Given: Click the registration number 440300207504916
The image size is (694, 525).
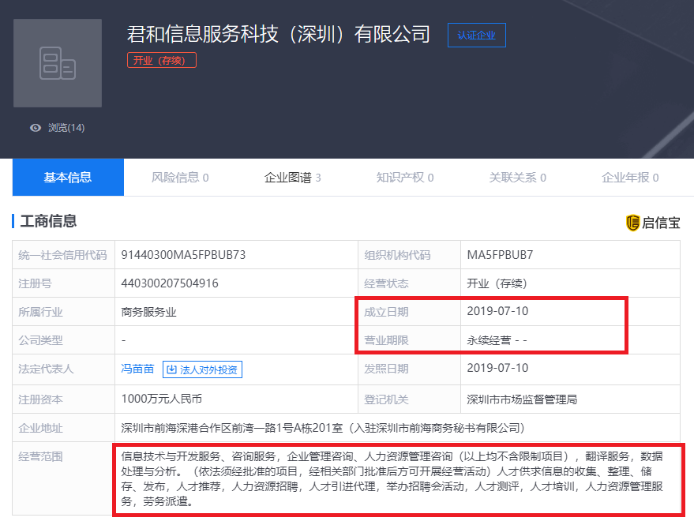Looking at the screenshot, I should [x=170, y=283].
